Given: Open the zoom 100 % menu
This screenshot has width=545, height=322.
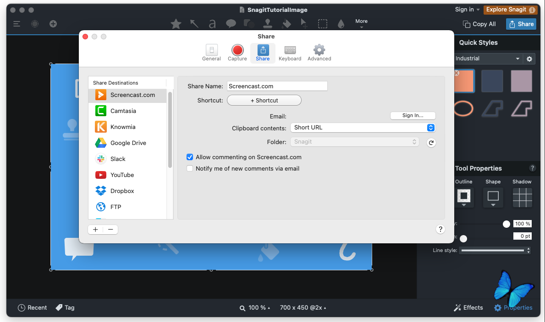Looking at the screenshot, I should 255,308.
